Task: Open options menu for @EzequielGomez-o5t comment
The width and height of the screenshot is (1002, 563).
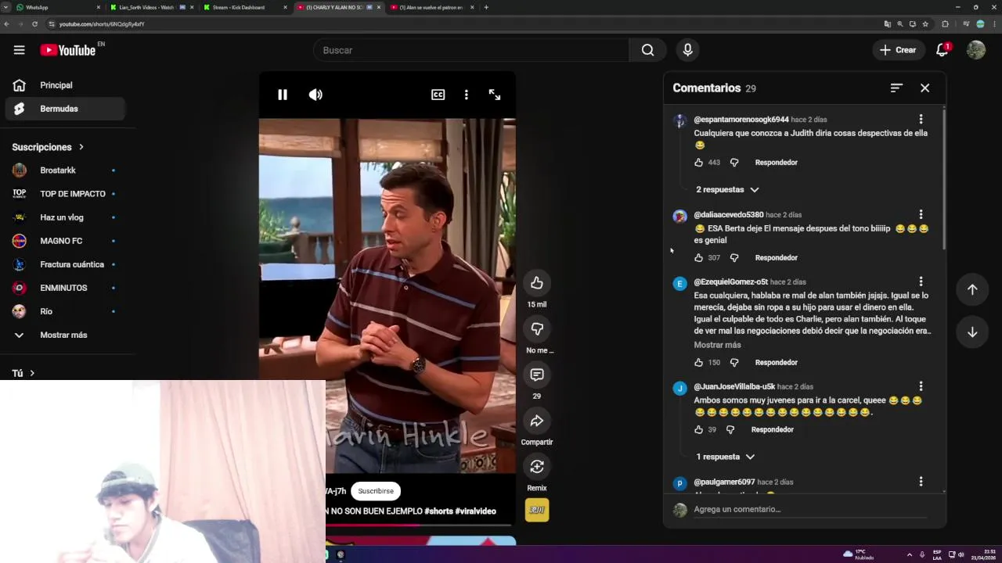Action: pos(921,281)
